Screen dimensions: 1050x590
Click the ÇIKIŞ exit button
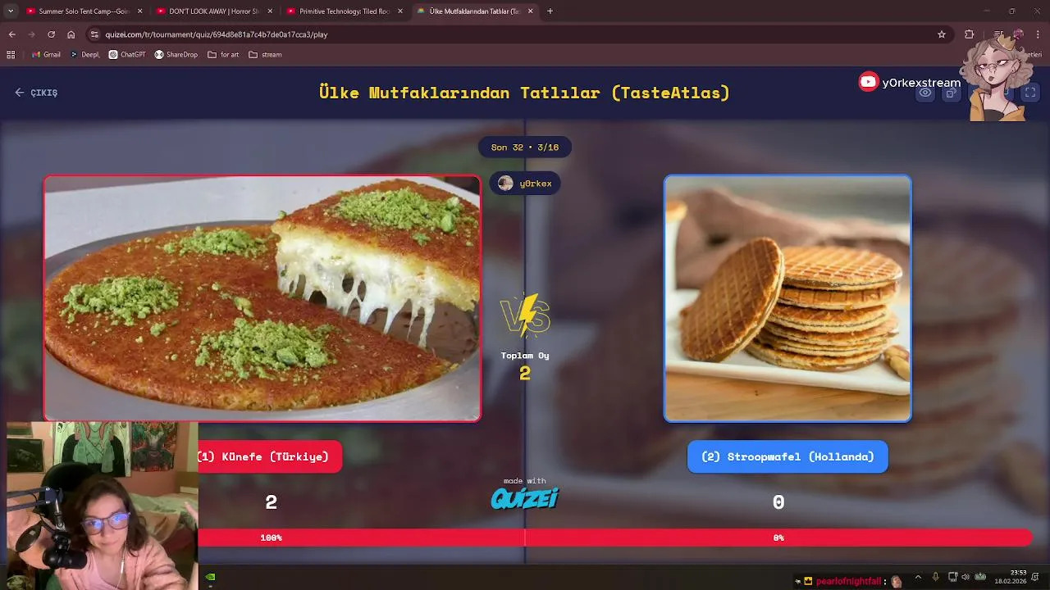coord(36,93)
